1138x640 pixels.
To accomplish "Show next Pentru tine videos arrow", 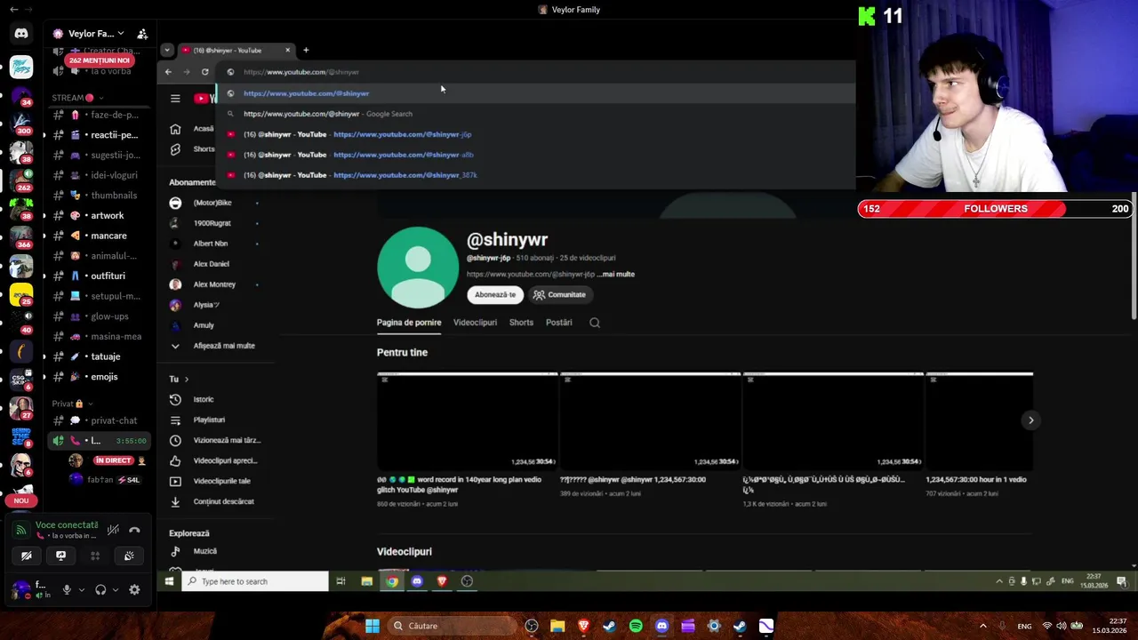I will click(x=1030, y=420).
